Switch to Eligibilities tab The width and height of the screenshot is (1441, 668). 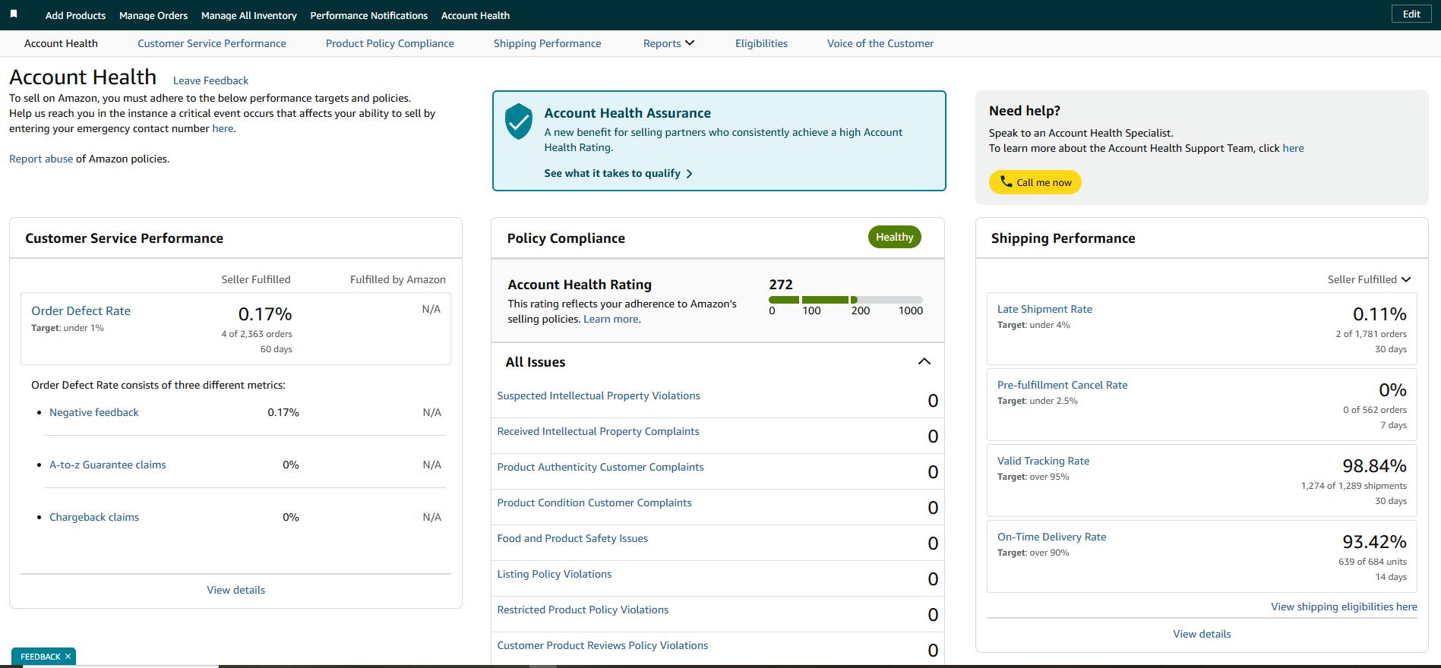coord(761,43)
